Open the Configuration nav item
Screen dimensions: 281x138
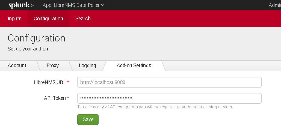pyautogui.click(x=48, y=19)
